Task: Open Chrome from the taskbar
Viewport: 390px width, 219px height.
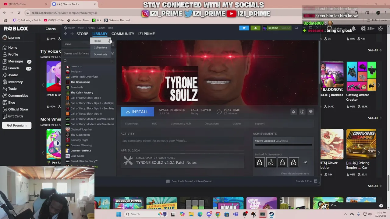Action: 218,214
